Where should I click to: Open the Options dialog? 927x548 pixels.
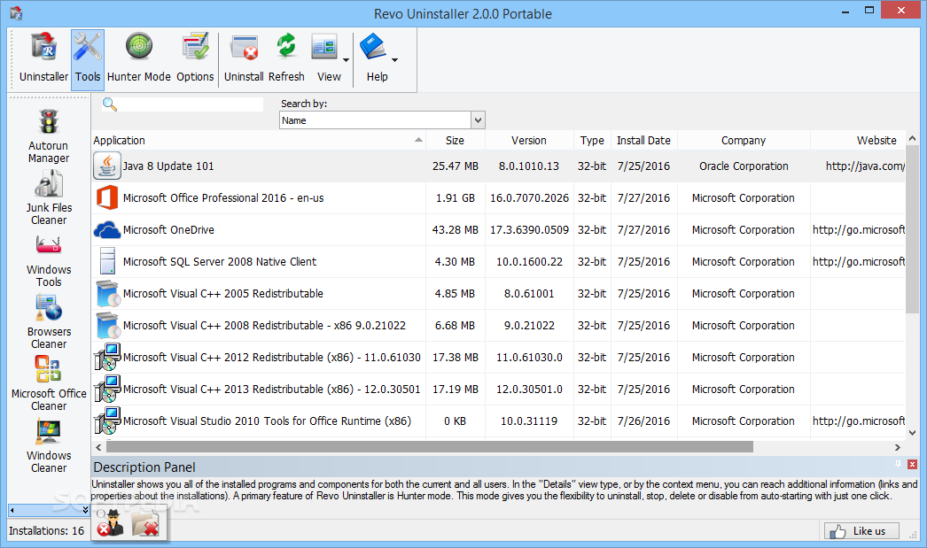pos(195,58)
